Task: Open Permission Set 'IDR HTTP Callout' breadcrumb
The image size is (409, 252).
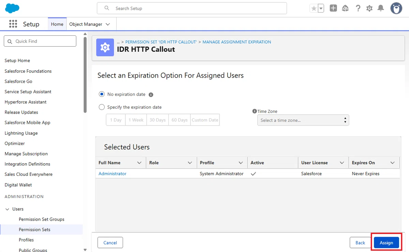Action: click(x=161, y=42)
